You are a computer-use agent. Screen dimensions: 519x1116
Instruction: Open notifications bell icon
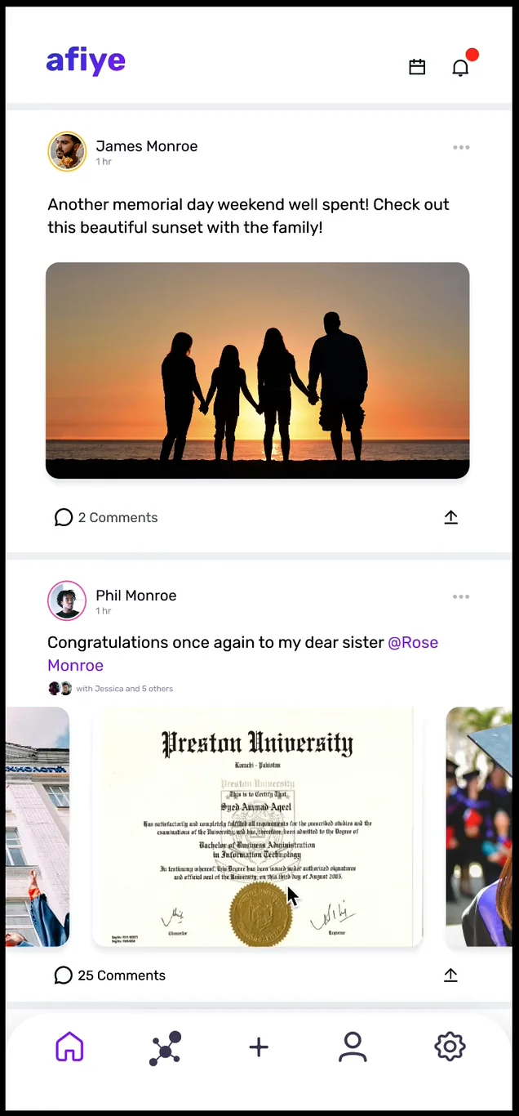pyautogui.click(x=461, y=67)
